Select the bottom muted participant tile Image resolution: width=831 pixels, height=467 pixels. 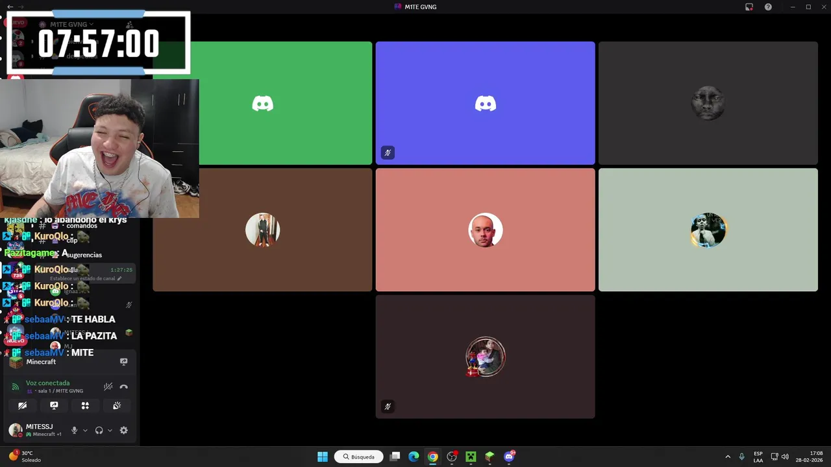click(485, 357)
